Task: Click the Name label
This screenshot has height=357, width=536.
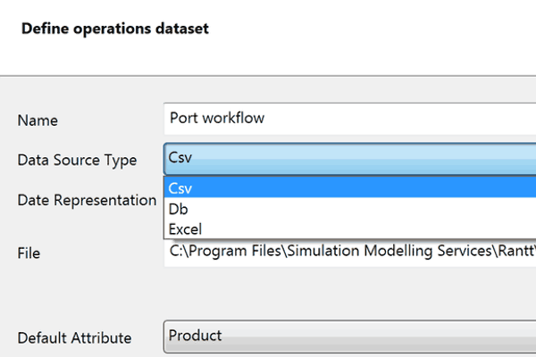Action: pyautogui.click(x=38, y=120)
